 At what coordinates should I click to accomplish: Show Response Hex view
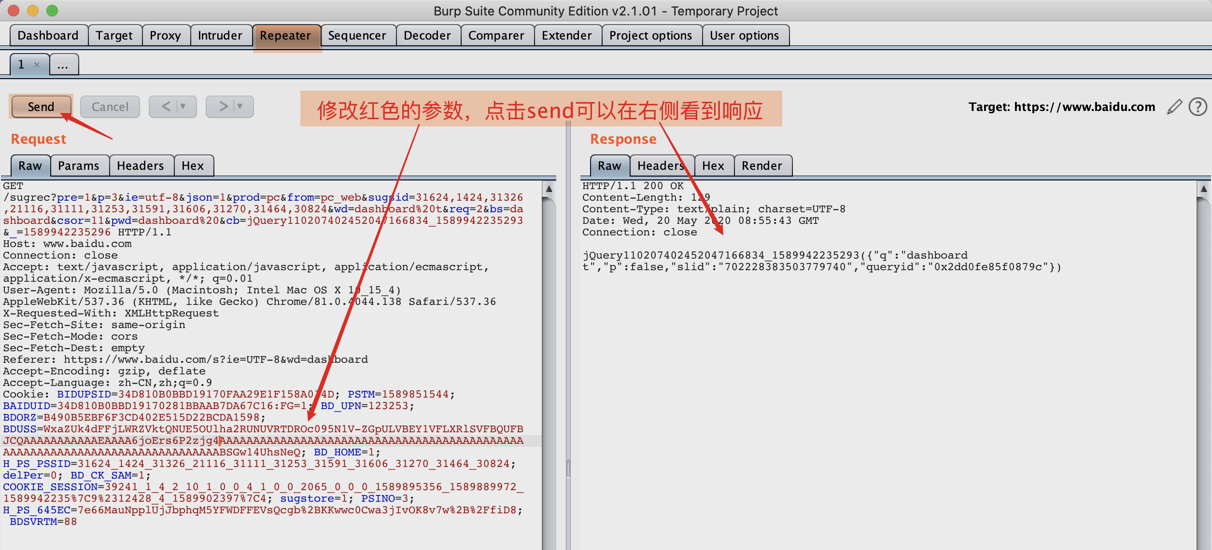(713, 166)
